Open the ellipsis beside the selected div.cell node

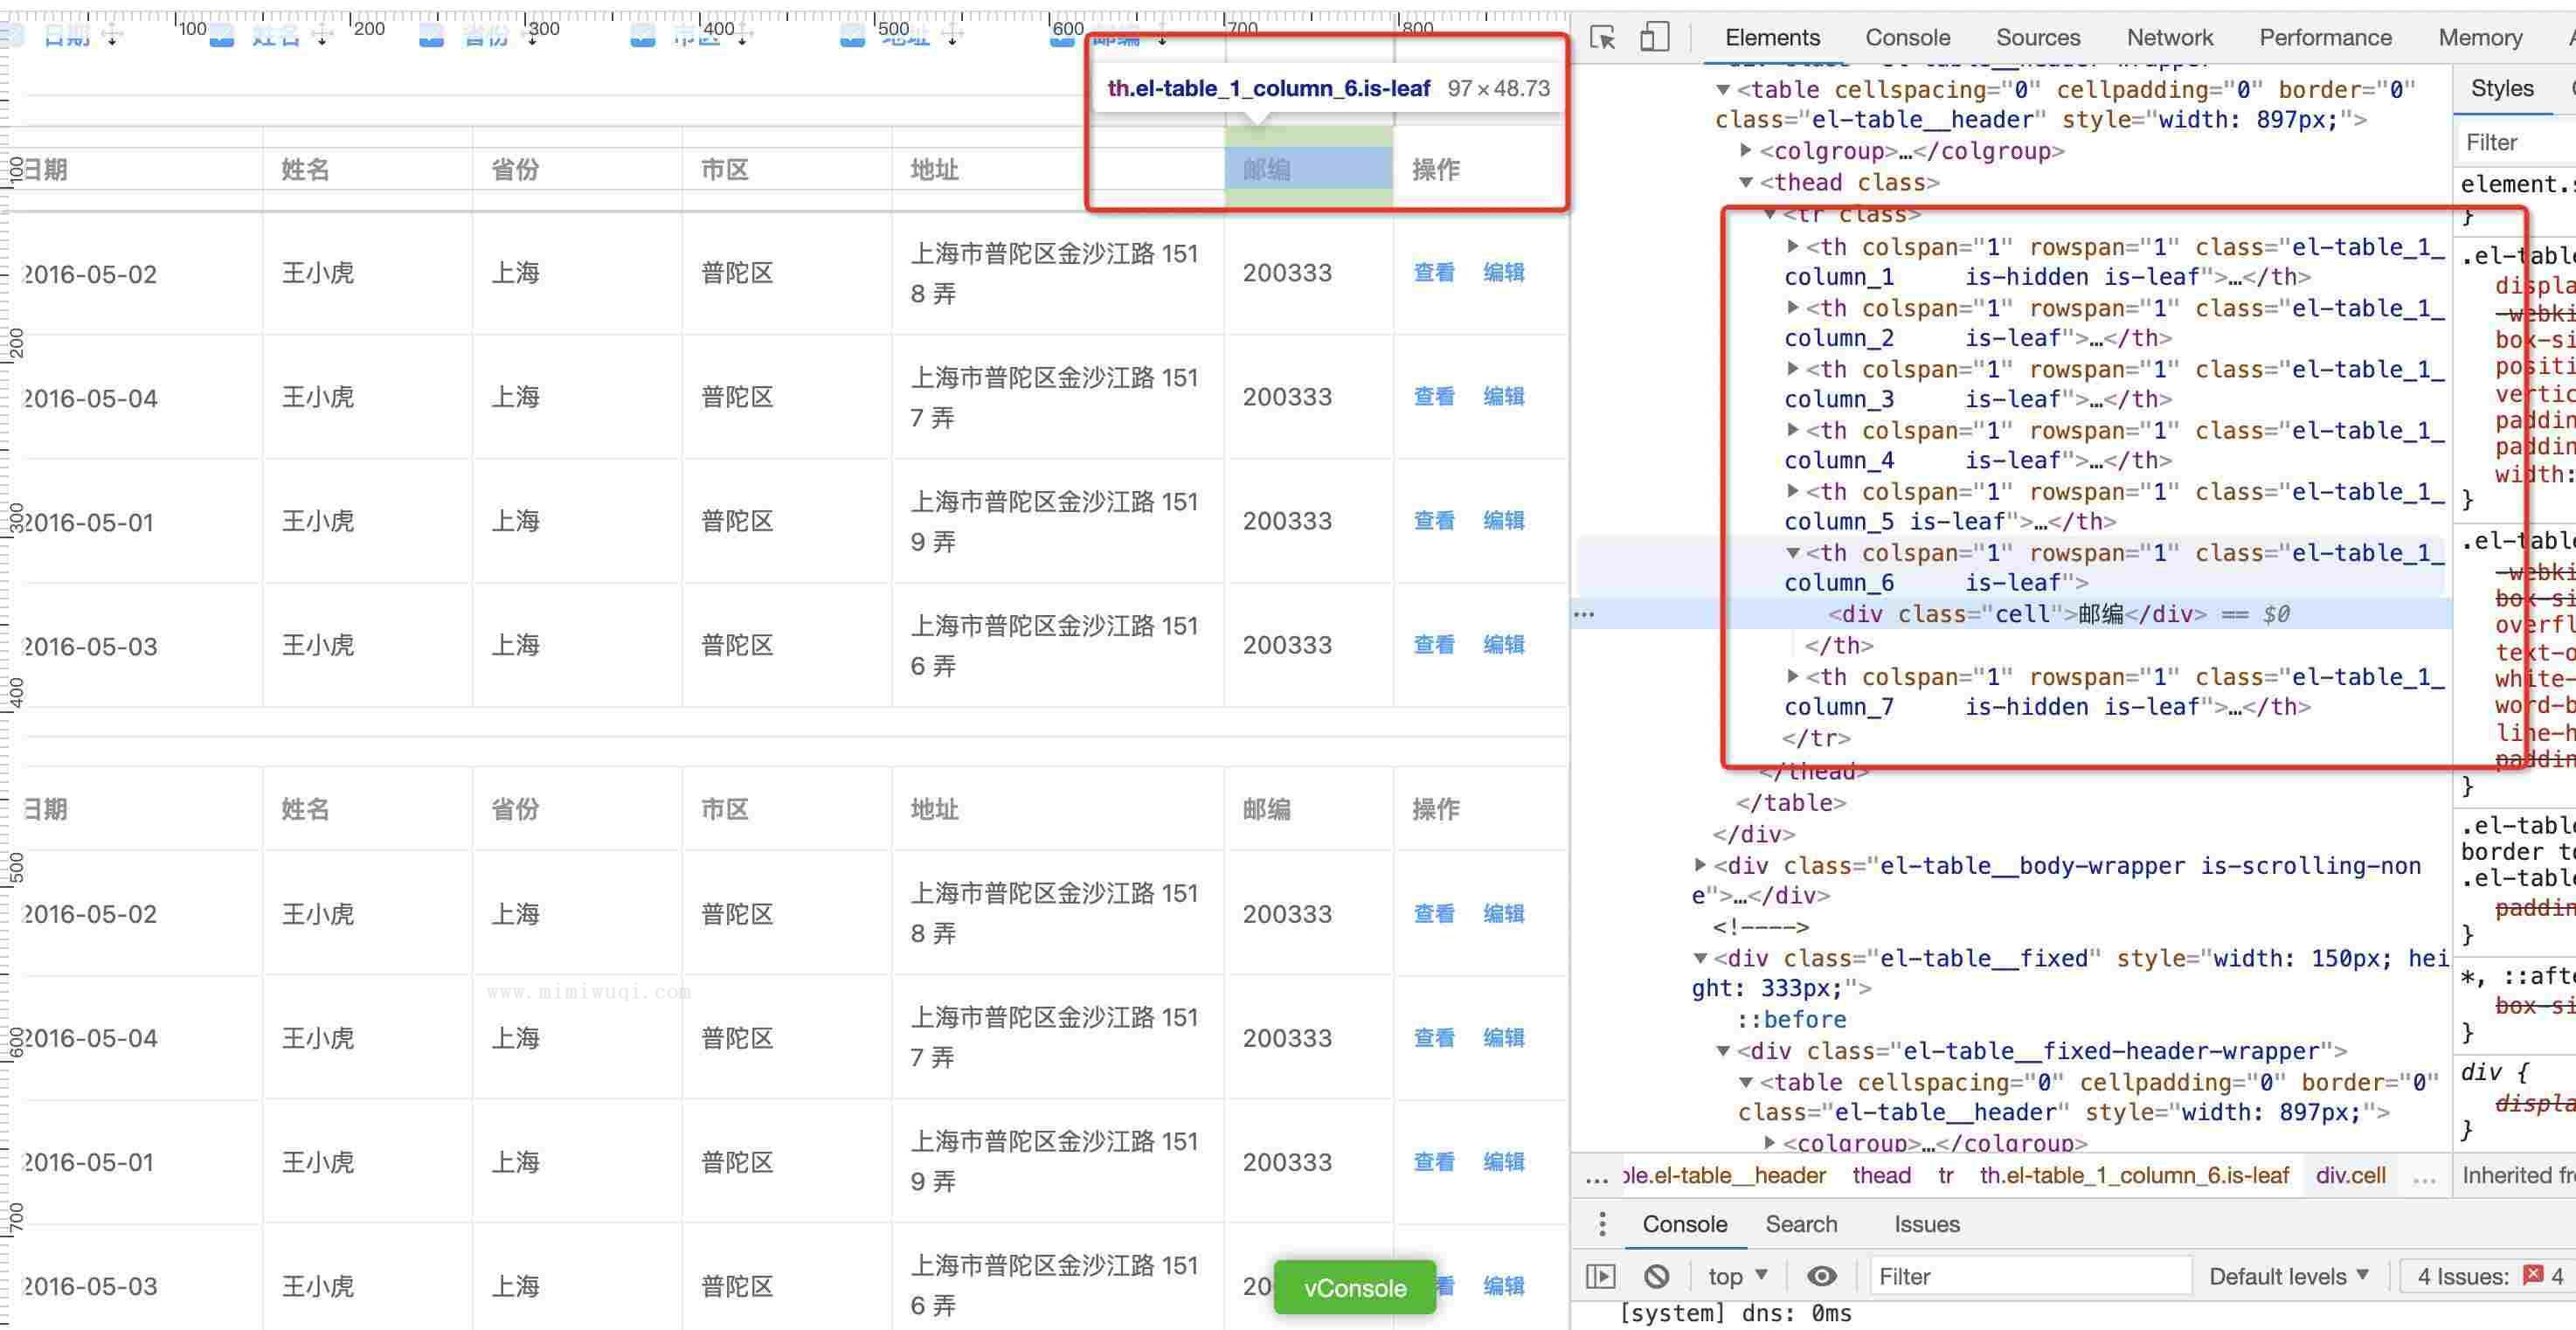point(1584,614)
